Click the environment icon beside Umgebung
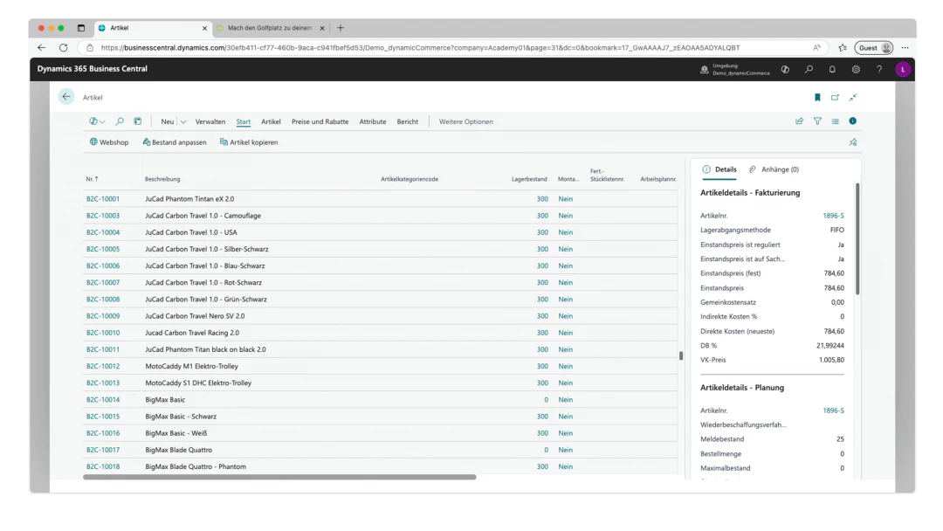 [705, 69]
